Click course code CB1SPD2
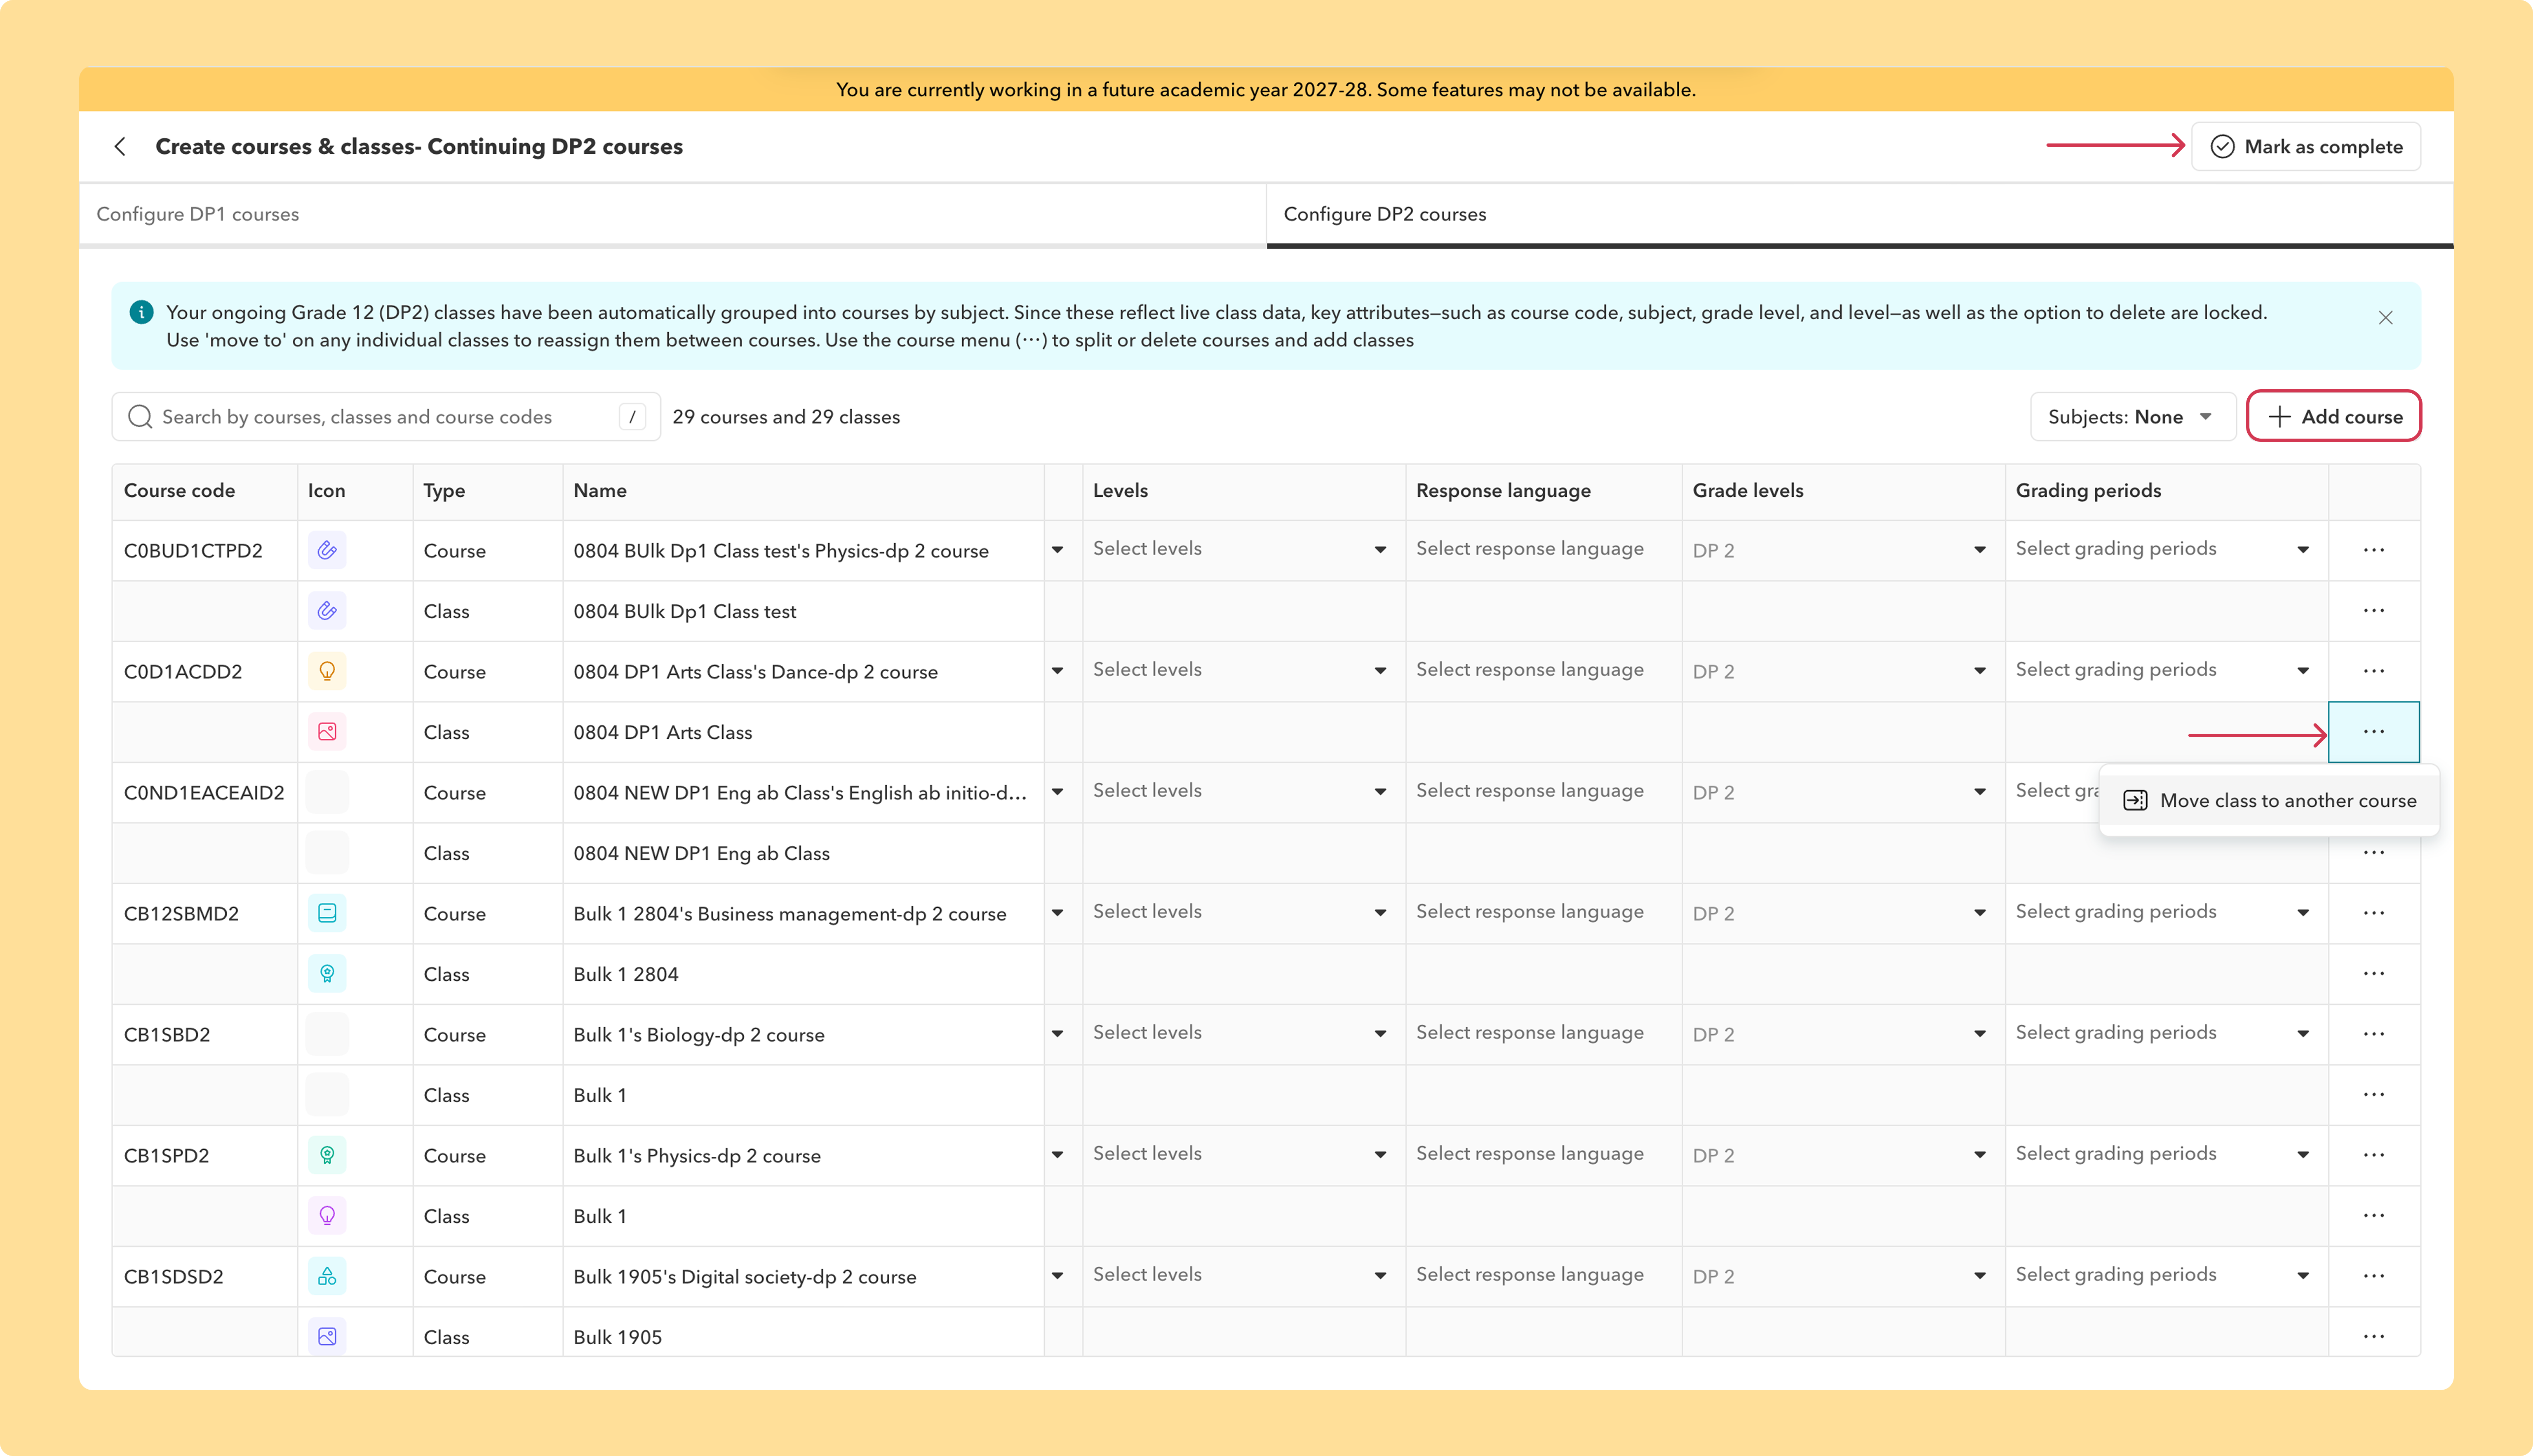2533x1456 pixels. (x=167, y=1155)
